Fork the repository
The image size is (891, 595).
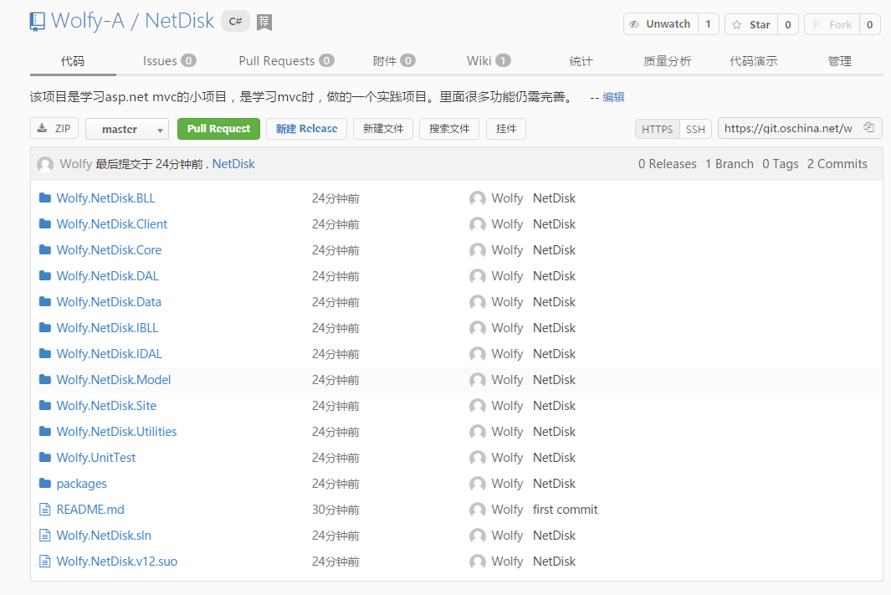tap(832, 24)
